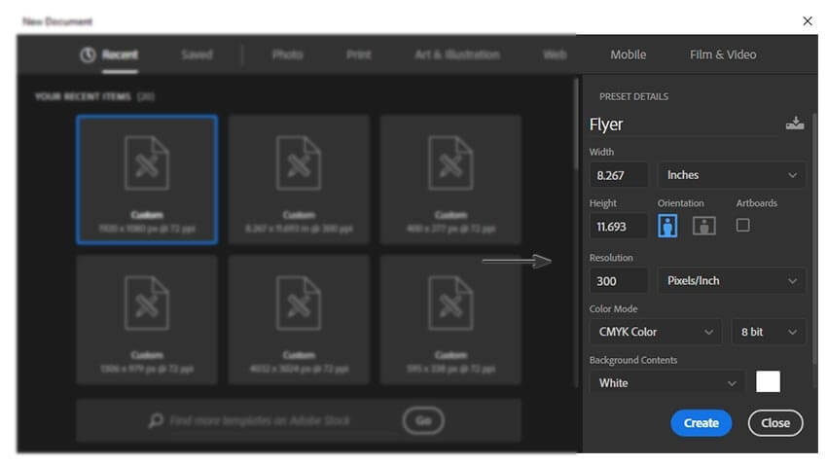This screenshot has height=465, width=827.
Task: Select landscape orientation icon
Action: click(x=703, y=226)
